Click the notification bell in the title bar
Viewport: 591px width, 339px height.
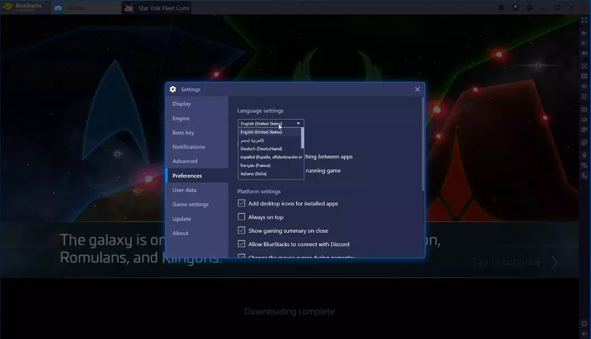tap(501, 8)
